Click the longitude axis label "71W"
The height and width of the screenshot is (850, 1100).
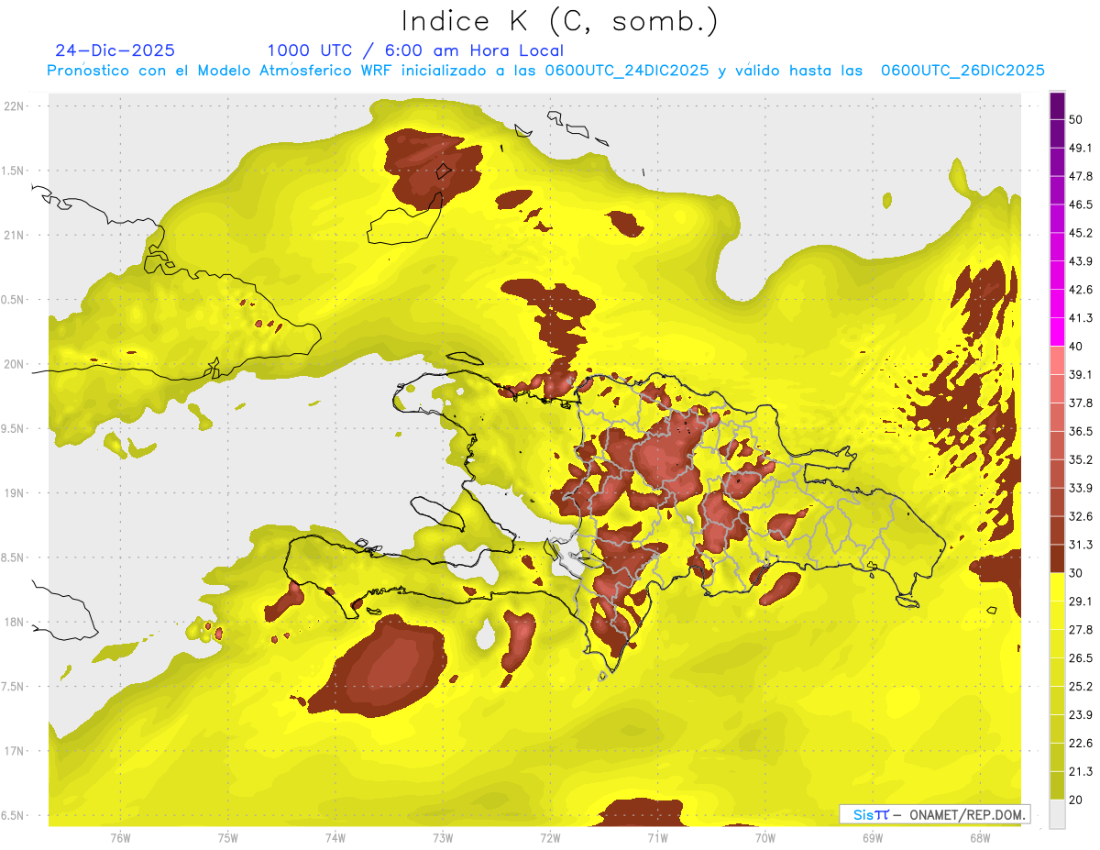pyautogui.click(x=657, y=838)
